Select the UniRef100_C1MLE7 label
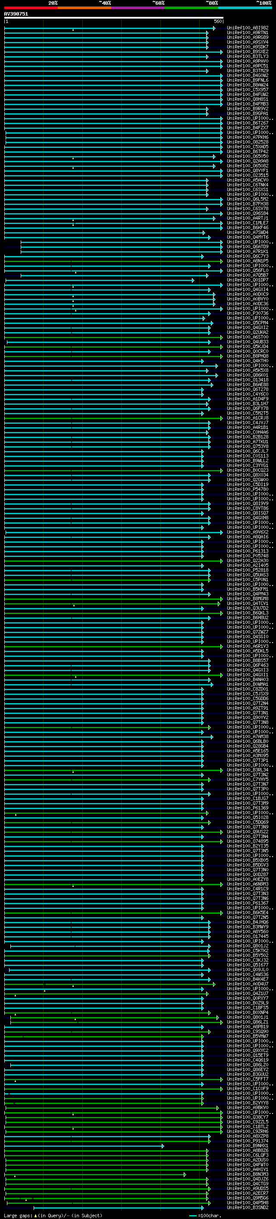The image size is (276, 1219). tap(248, 223)
